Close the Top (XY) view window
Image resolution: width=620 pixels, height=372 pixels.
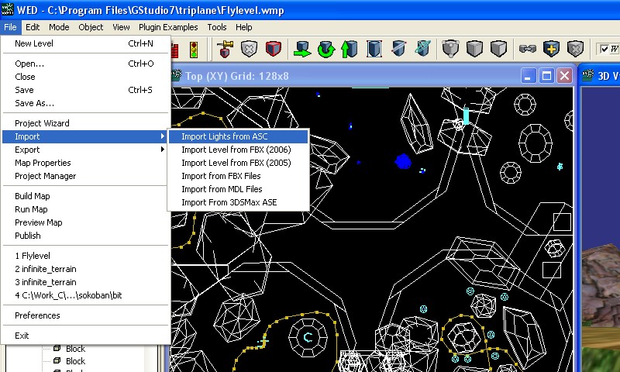(x=565, y=75)
